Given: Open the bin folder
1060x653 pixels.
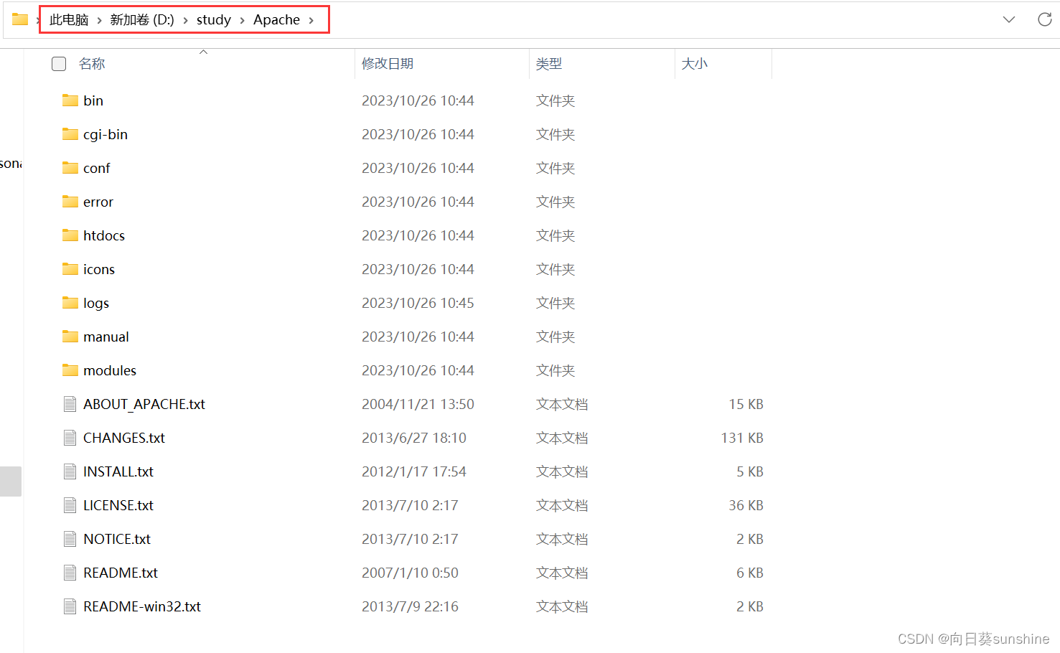Looking at the screenshot, I should click(93, 100).
